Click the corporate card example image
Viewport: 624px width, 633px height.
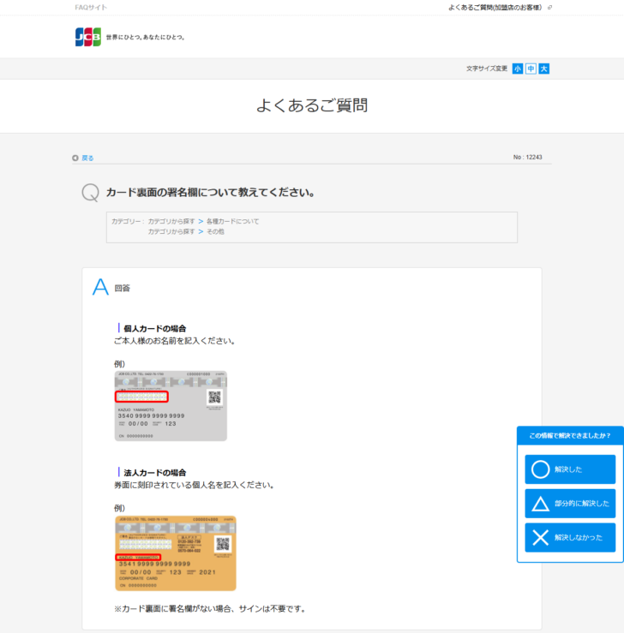[176, 553]
